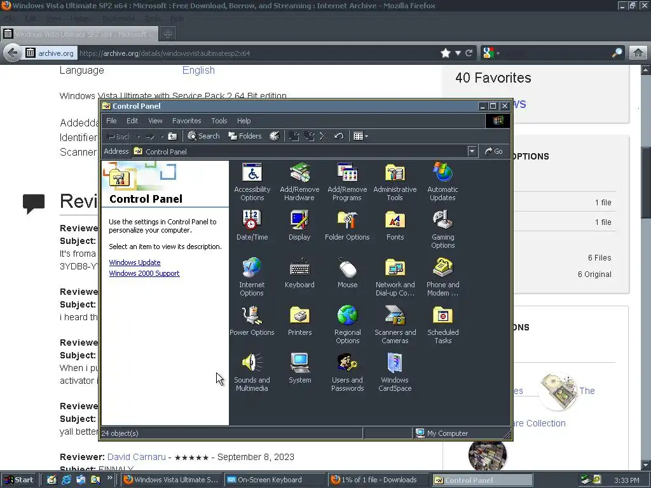Open the Favorites menu in Control Panel
Viewport: 651px width, 488px height.
coord(186,121)
